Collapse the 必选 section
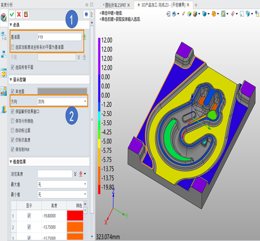 click(11, 25)
